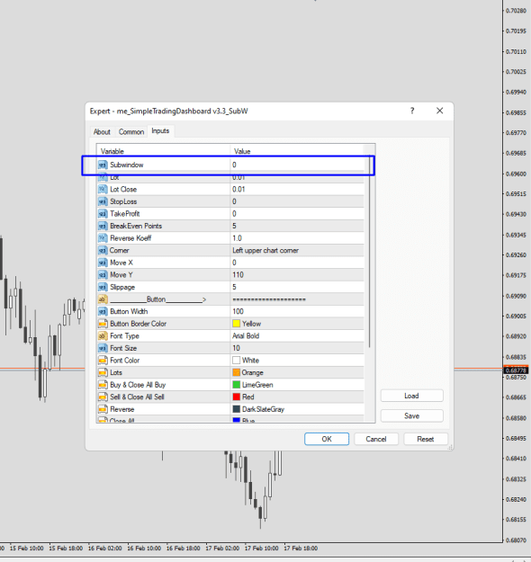Switch to the Common tab

(131, 132)
